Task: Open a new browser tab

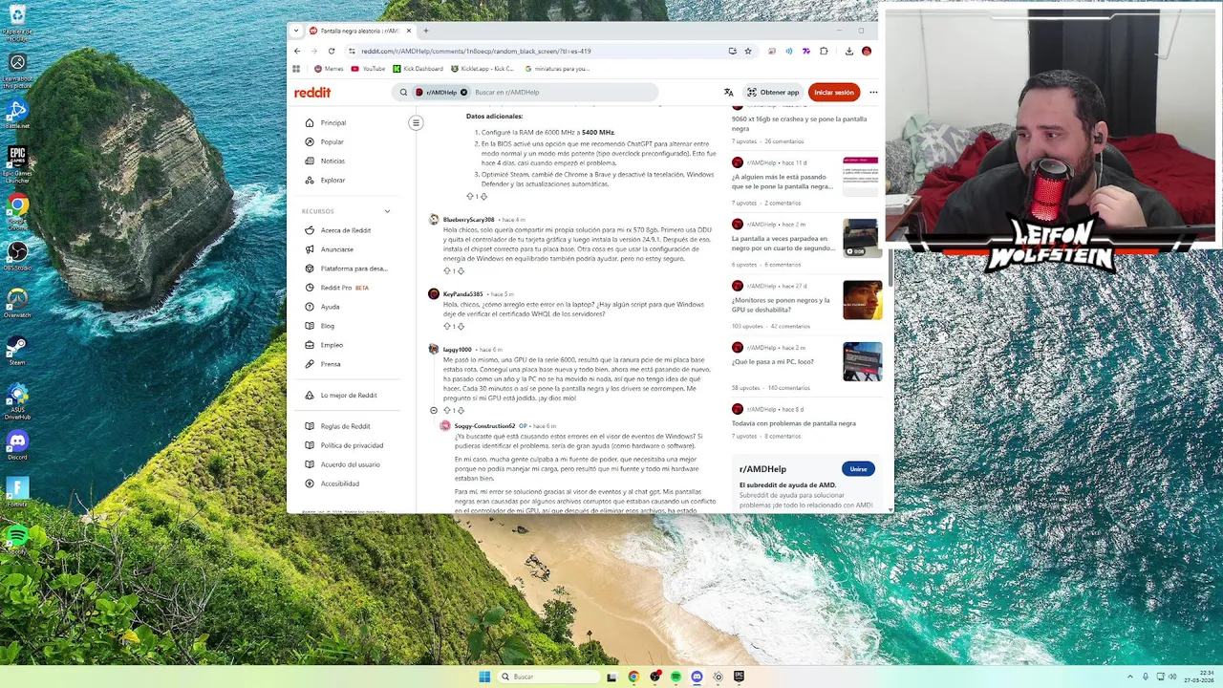Action: tap(426, 31)
